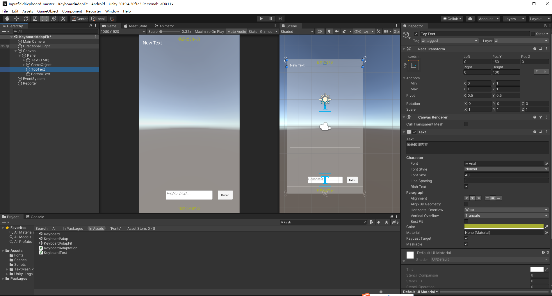
Task: Toggle scene grid visibility icon
Action: point(366,31)
